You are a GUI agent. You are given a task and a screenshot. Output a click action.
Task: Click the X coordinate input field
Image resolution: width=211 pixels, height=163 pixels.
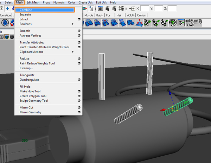click(x=145, y=8)
